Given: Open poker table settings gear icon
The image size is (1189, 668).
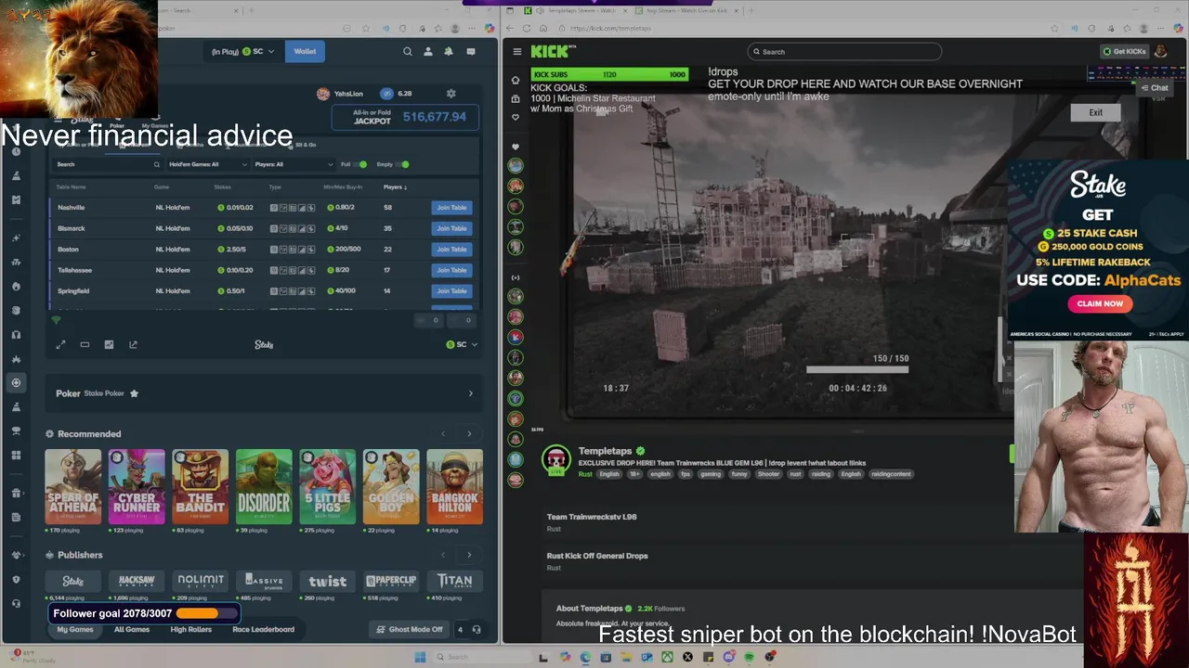Looking at the screenshot, I should 451,94.
